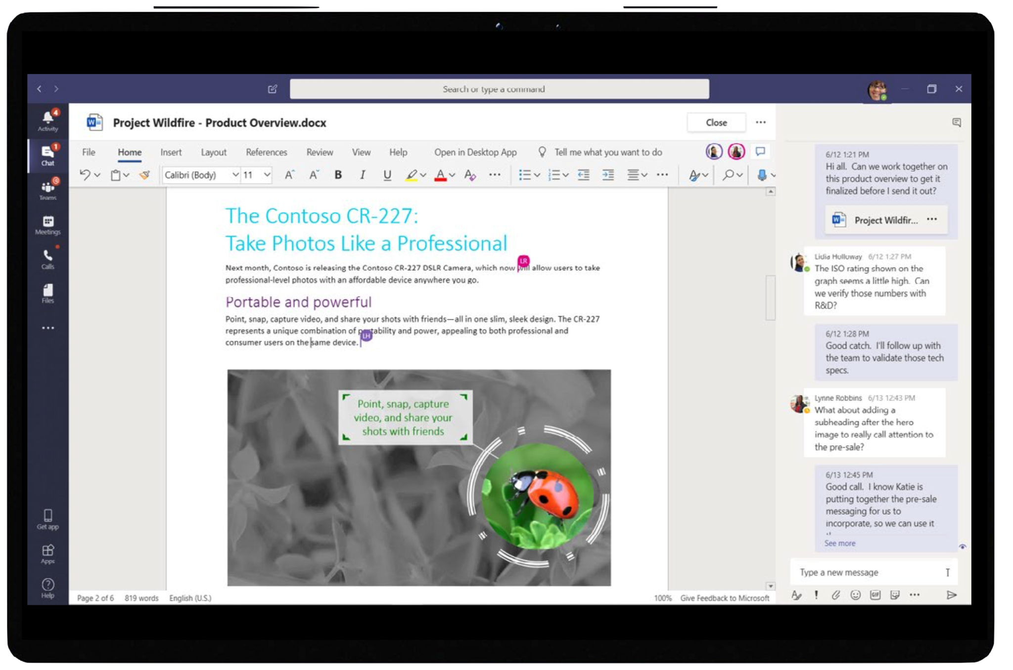Open the Activity feed in sidebar
The height and width of the screenshot is (670, 1013).
coord(48,121)
